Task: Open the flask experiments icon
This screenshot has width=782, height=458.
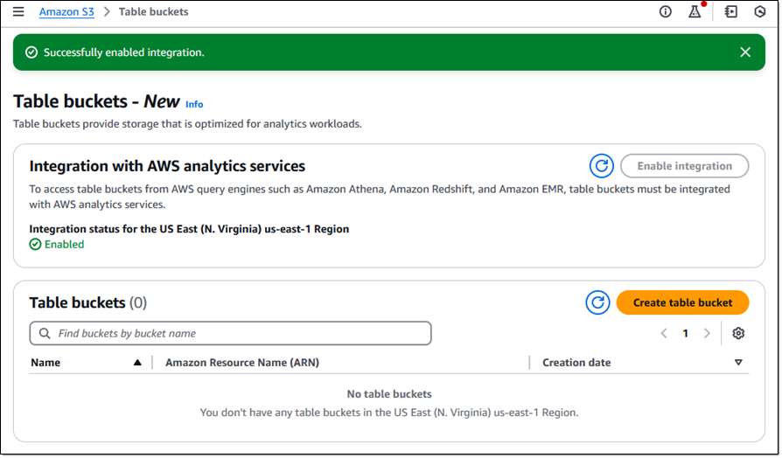Action: point(695,11)
